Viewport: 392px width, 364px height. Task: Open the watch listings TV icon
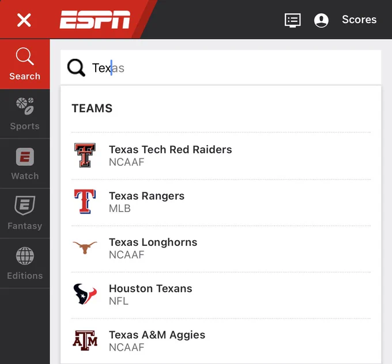click(x=292, y=20)
